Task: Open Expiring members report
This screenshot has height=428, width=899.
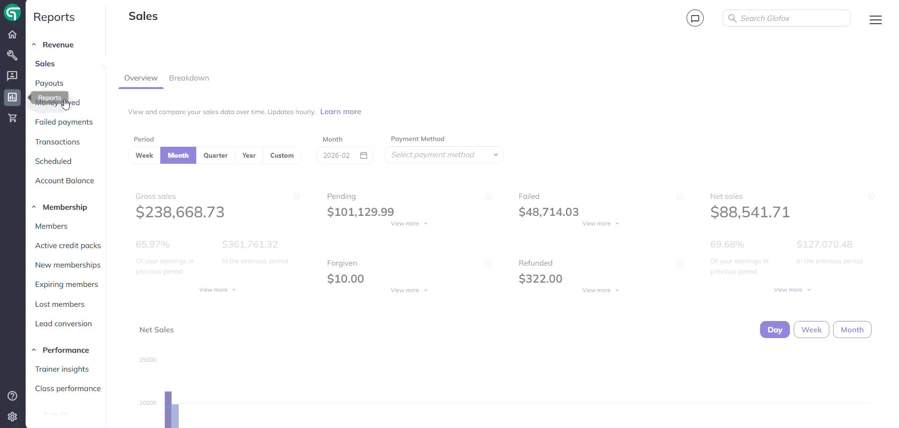Action: pyautogui.click(x=66, y=285)
